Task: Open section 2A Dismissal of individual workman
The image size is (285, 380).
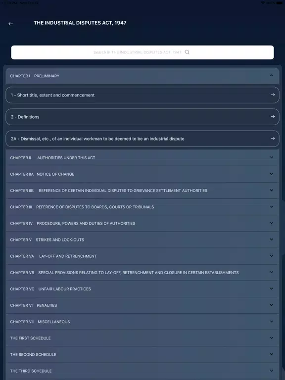Action: [x=142, y=139]
